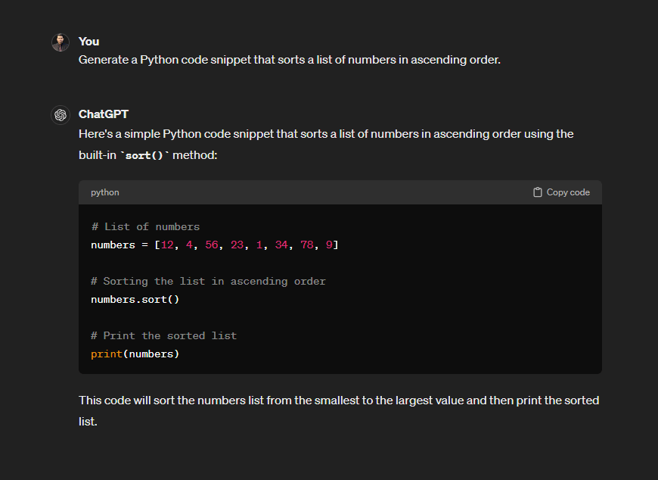Click the user profile avatar picture
Screen dimensions: 658x480
tap(61, 42)
